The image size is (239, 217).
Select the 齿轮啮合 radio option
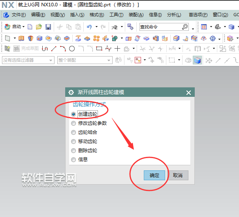73,132
